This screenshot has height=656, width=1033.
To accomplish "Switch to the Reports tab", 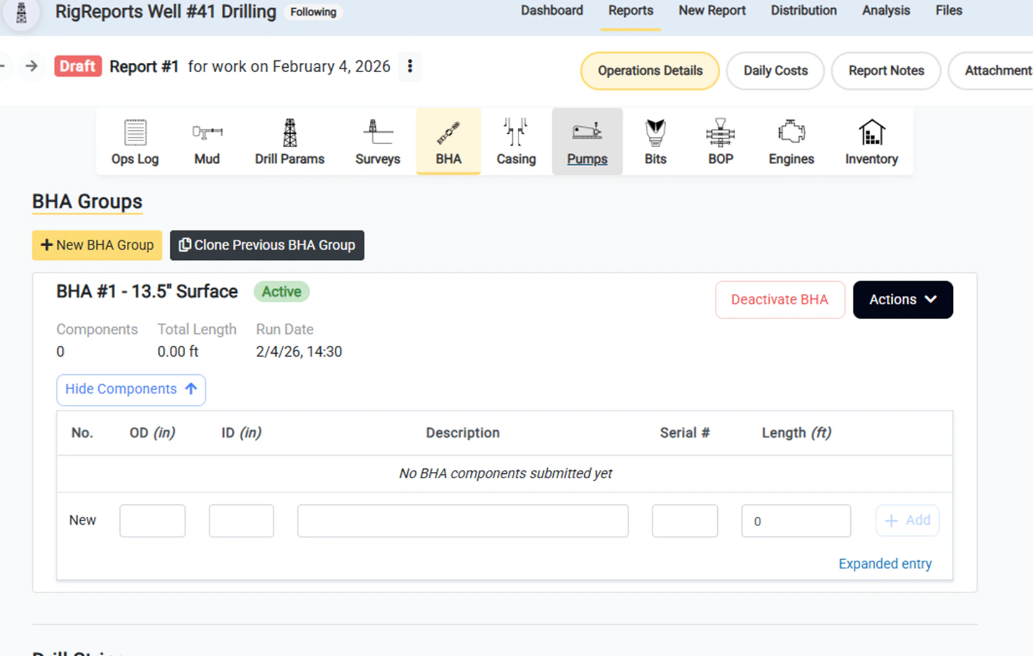I will [630, 11].
